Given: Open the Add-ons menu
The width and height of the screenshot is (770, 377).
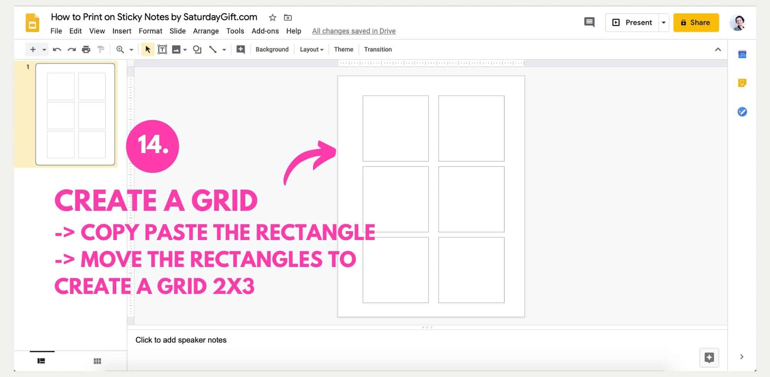Looking at the screenshot, I should pyautogui.click(x=265, y=31).
